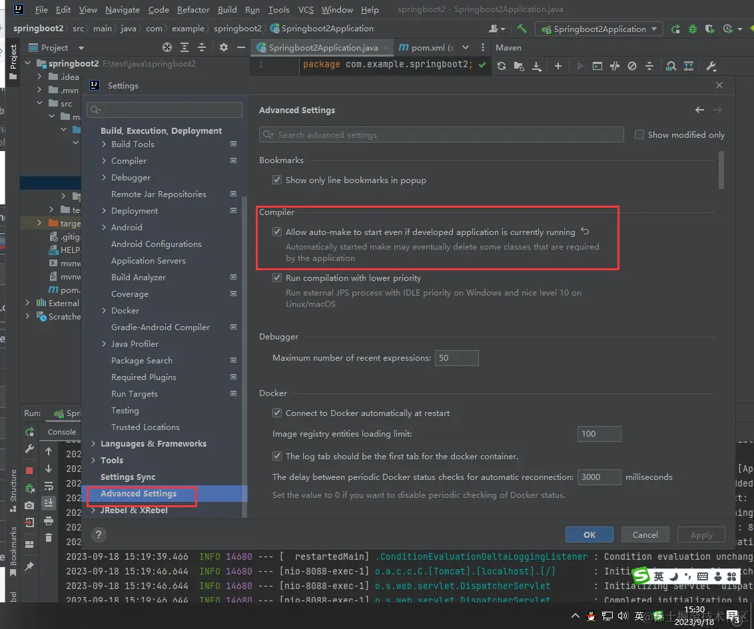
Task: Reset auto-make setting with revert arrow icon
Action: pos(585,231)
